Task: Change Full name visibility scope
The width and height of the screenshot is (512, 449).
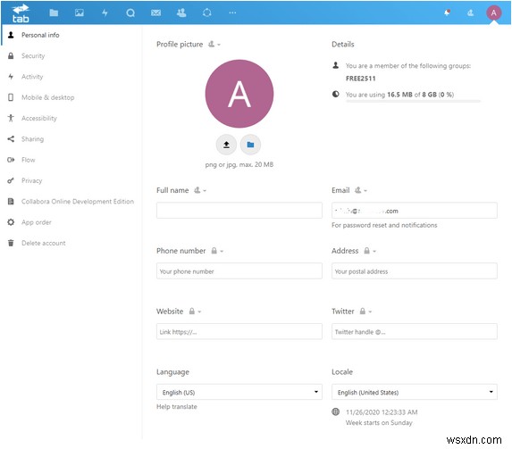Action: click(200, 190)
